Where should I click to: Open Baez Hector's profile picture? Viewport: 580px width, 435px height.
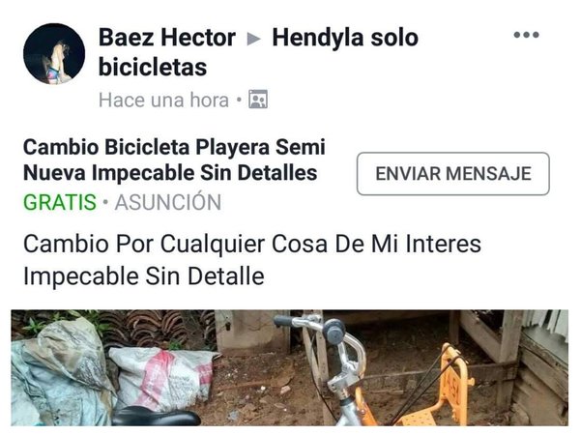54,54
